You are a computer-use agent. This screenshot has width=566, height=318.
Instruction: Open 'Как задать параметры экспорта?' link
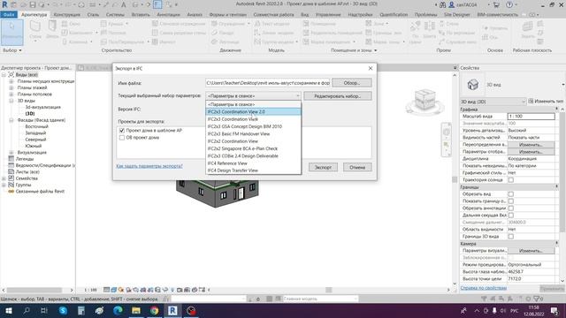pos(149,166)
